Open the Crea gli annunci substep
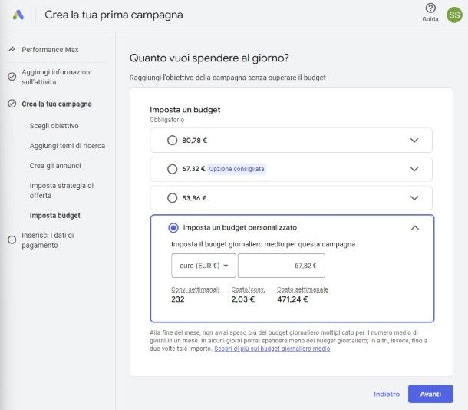Viewport: 468px width, 410px height. tap(55, 165)
